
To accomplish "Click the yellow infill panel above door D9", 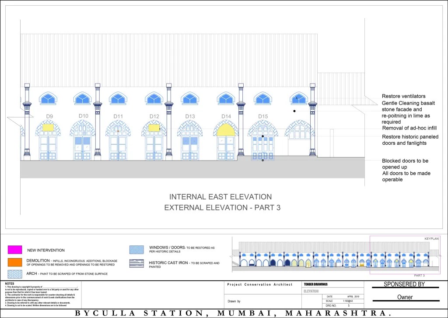I will click(47, 128).
